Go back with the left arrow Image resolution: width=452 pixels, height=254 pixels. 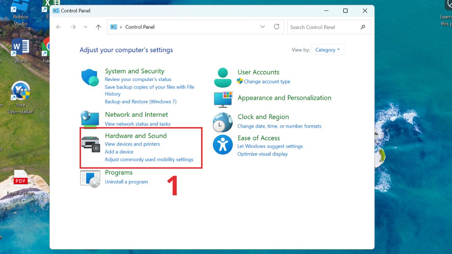tap(58, 27)
